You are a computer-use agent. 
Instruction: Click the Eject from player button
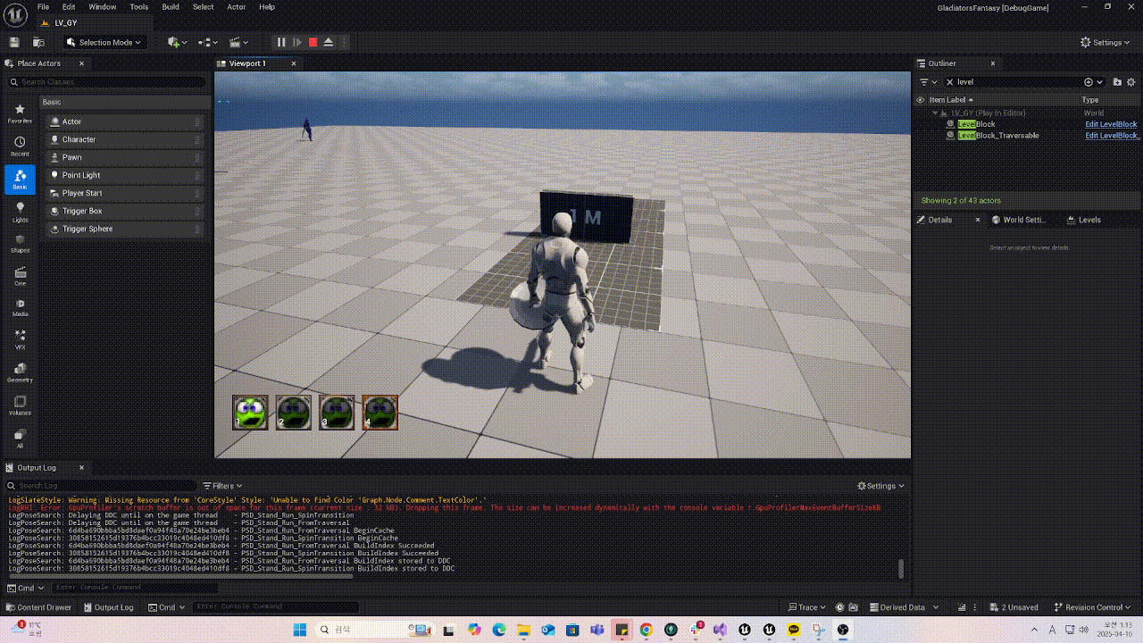click(x=329, y=42)
